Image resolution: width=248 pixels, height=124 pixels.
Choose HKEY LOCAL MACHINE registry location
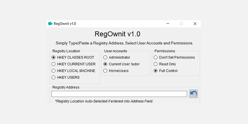(54, 71)
